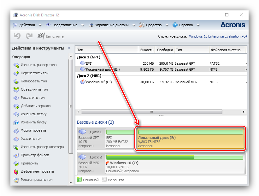
Task: Open the Действия menu
Action: click(x=27, y=25)
